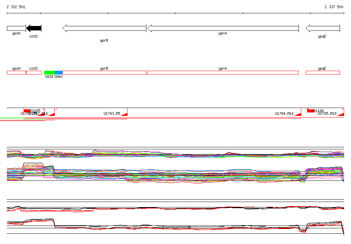The image size is (351, 244).
Task: Select the long yprA gene arrow
Action: (x=223, y=28)
